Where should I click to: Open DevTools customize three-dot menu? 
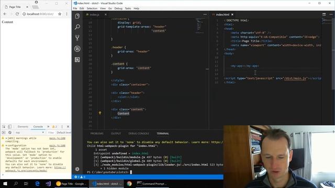tap(62, 126)
